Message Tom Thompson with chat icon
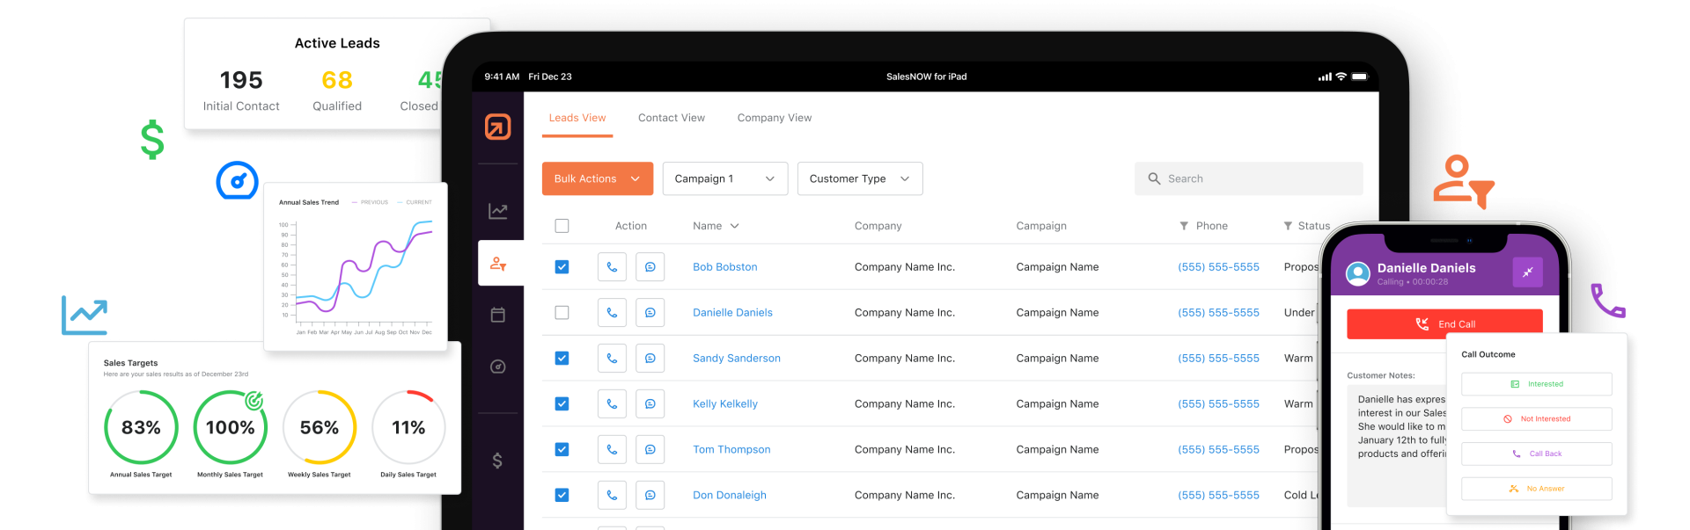The height and width of the screenshot is (530, 1690). pyautogui.click(x=650, y=449)
